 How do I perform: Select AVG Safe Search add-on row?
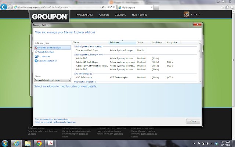coord(135,78)
